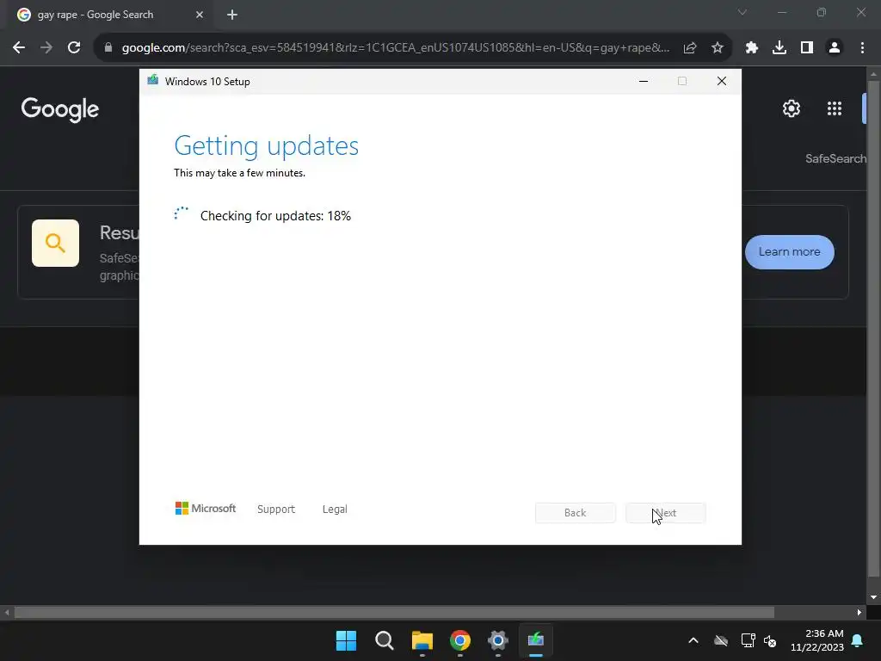
Task: Open Legal link in Setup dialog
Action: click(335, 510)
